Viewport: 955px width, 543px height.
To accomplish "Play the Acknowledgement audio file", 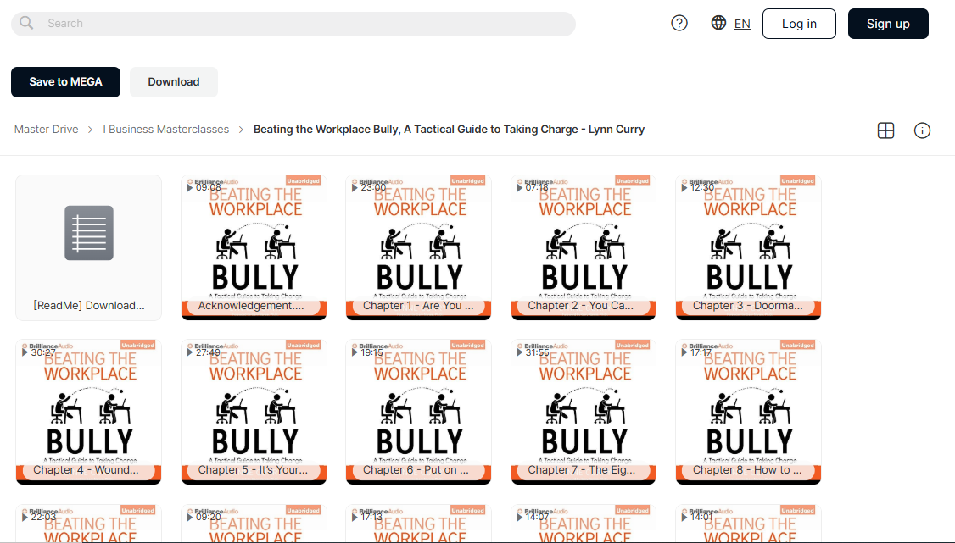I will coord(189,187).
